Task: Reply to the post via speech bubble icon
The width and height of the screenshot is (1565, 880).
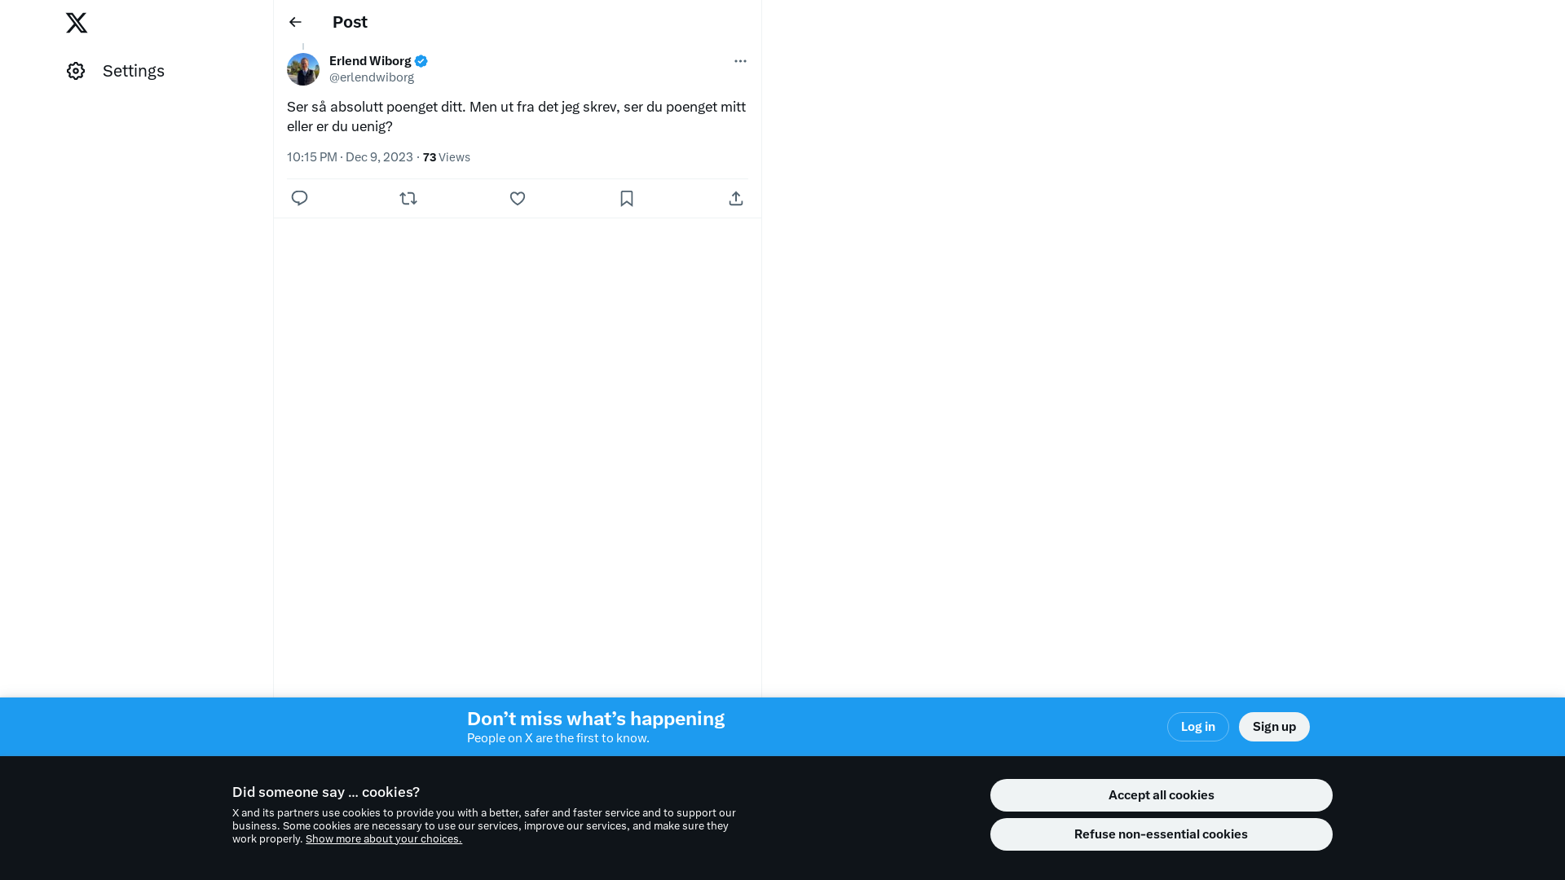Action: 299,198
